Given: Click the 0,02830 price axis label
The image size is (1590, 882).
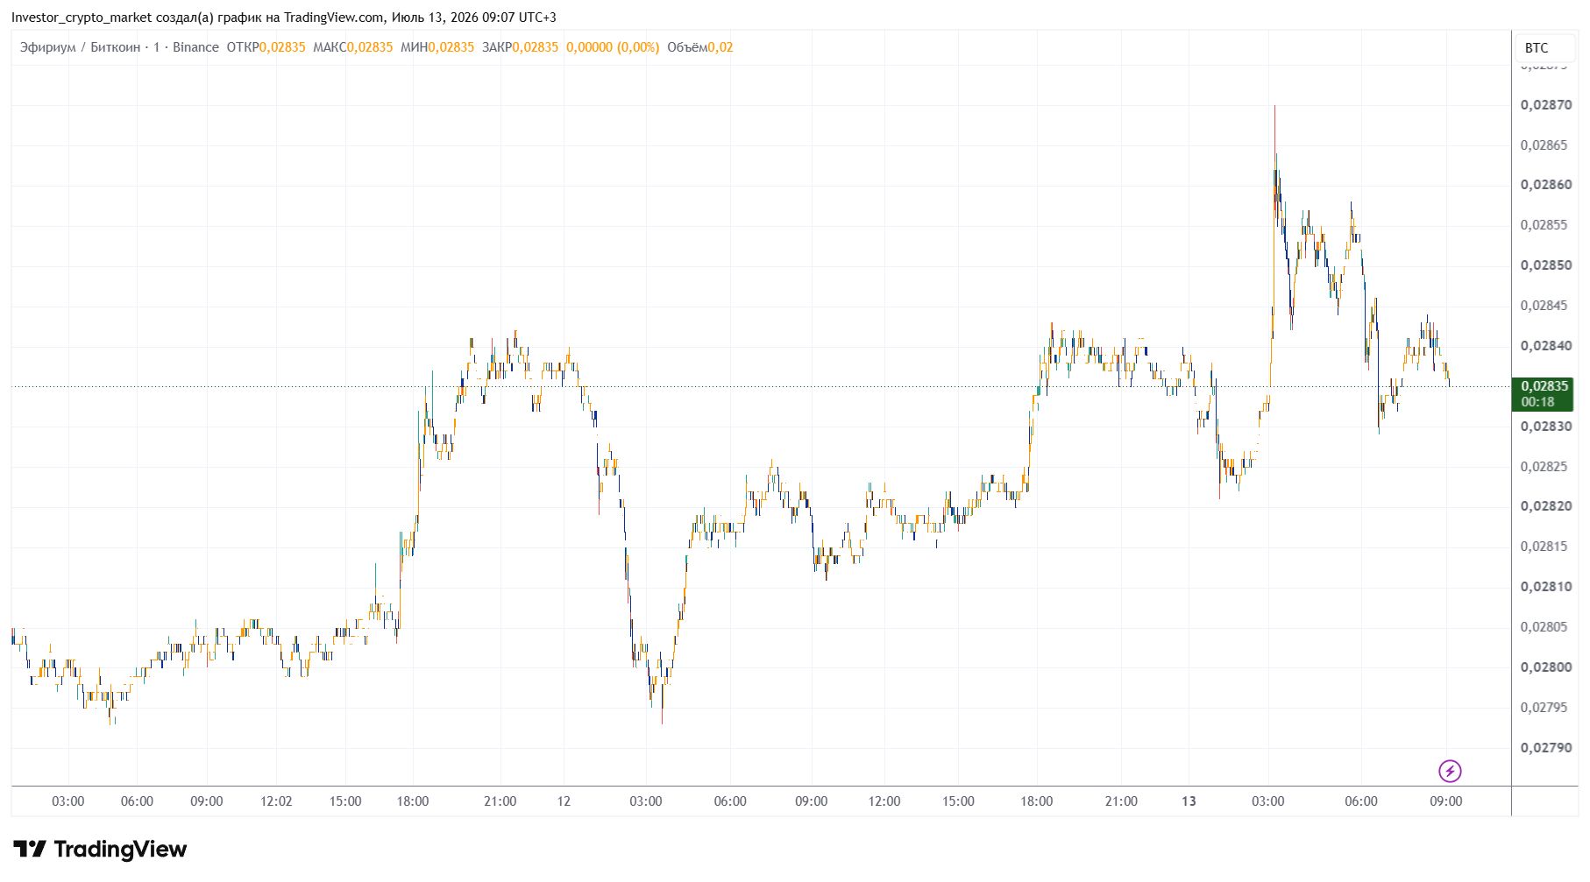Looking at the screenshot, I should point(1546,427).
